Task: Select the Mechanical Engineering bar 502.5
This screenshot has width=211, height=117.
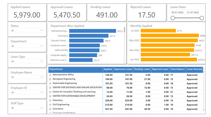Action: (x=93, y=31)
